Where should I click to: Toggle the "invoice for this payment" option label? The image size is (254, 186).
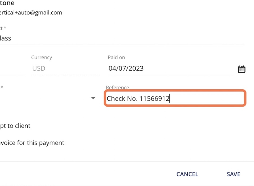click(x=32, y=143)
